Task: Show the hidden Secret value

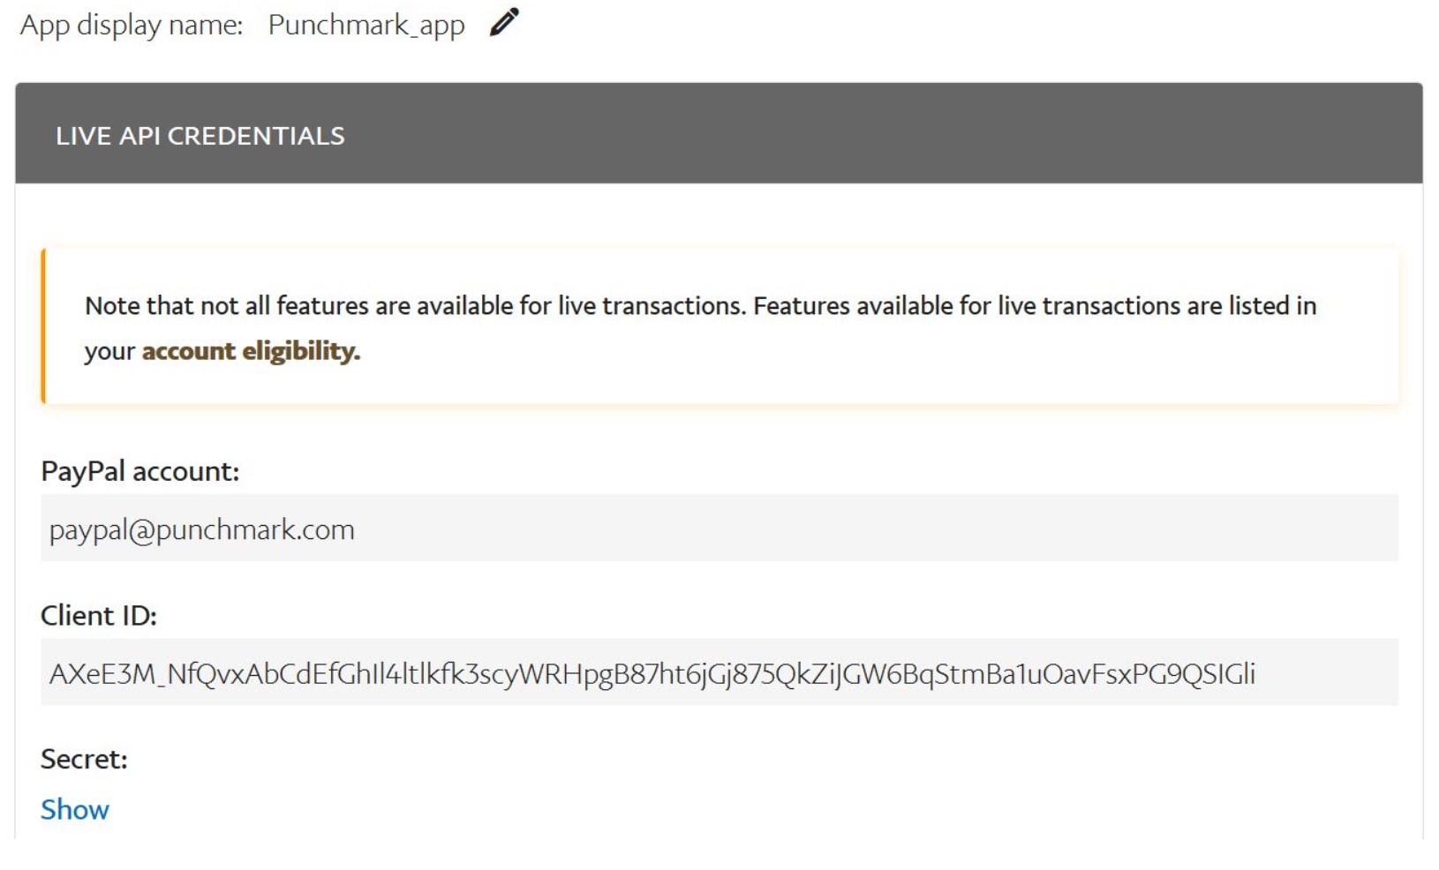Action: pyautogui.click(x=75, y=809)
